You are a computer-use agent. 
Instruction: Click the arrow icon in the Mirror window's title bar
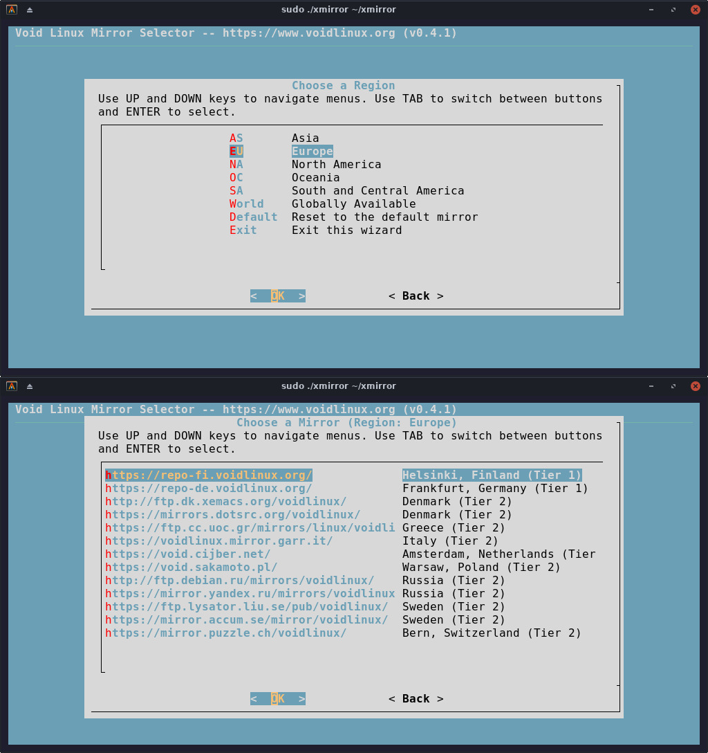[x=30, y=386]
